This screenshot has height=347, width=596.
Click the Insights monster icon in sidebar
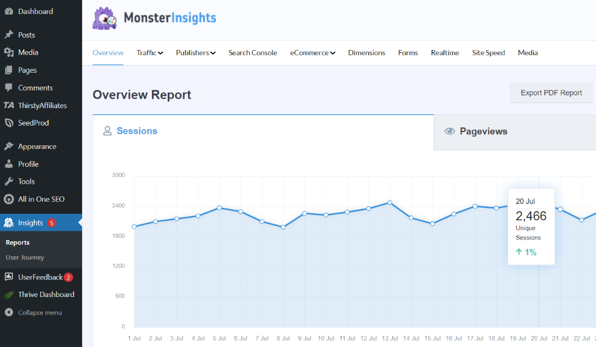click(x=9, y=223)
